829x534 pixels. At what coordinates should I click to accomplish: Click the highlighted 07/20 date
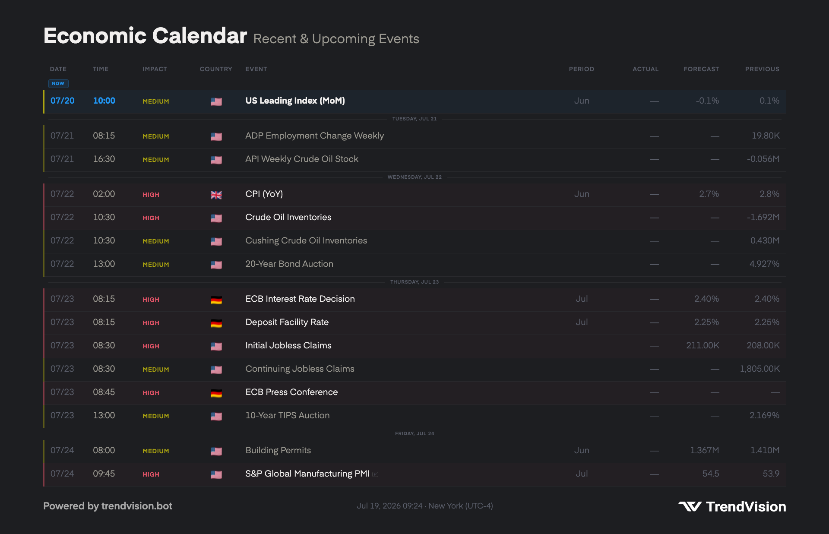(63, 101)
